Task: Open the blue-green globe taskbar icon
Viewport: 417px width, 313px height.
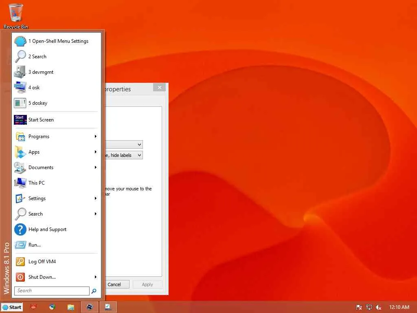Action: [52, 307]
